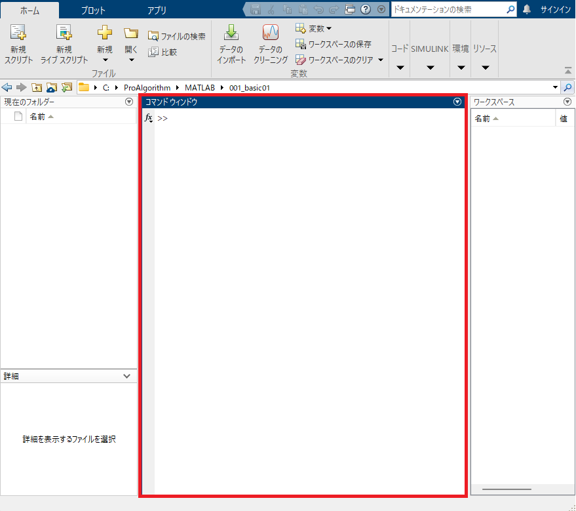The height and width of the screenshot is (511, 576).
Task: Click the documentation search field
Action: [448, 10]
